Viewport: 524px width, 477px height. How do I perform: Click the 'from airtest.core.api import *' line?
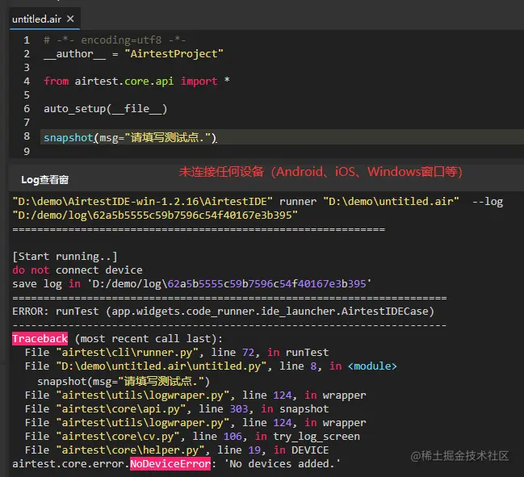(x=136, y=82)
